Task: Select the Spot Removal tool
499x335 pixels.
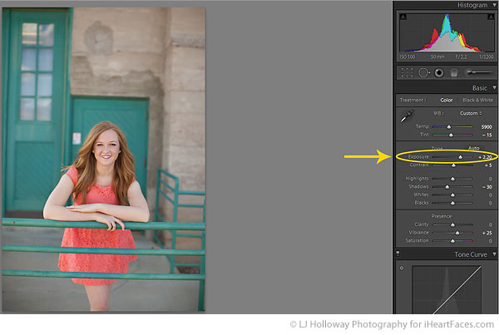Action: click(424, 72)
